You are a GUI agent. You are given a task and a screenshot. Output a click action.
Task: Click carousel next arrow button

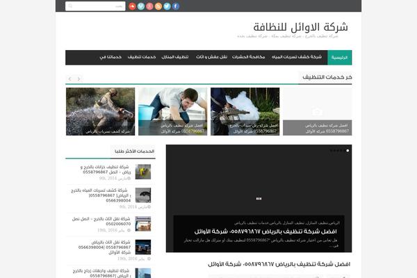[x=79, y=79]
